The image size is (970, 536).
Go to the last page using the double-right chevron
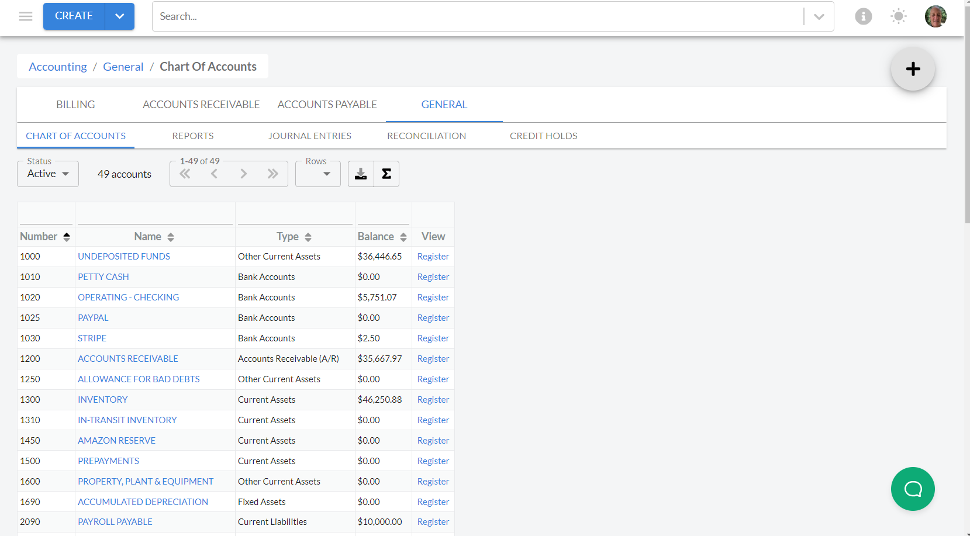coord(272,174)
